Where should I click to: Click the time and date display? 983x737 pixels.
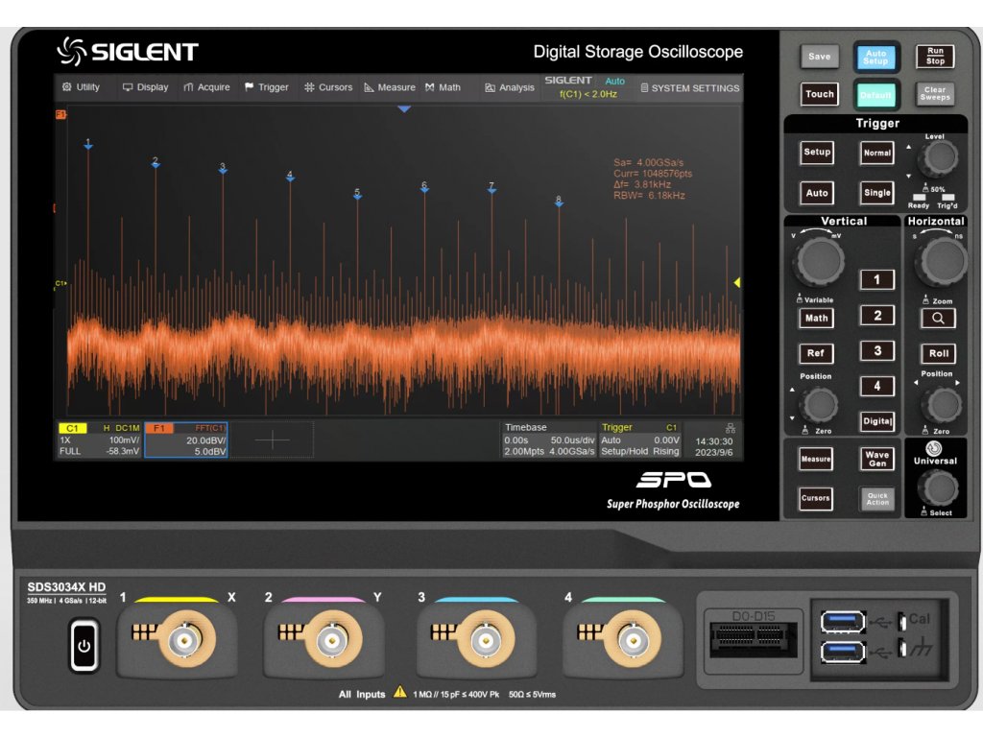click(x=713, y=447)
